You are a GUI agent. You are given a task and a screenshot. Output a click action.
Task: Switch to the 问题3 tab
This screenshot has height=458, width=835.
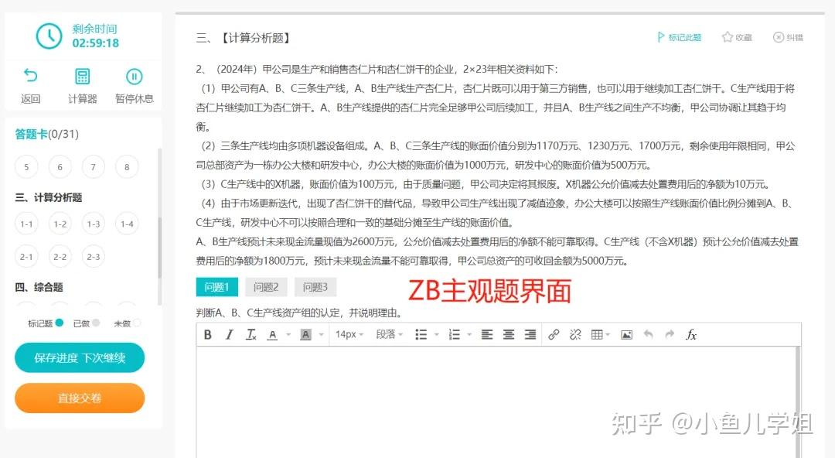pyautogui.click(x=315, y=286)
